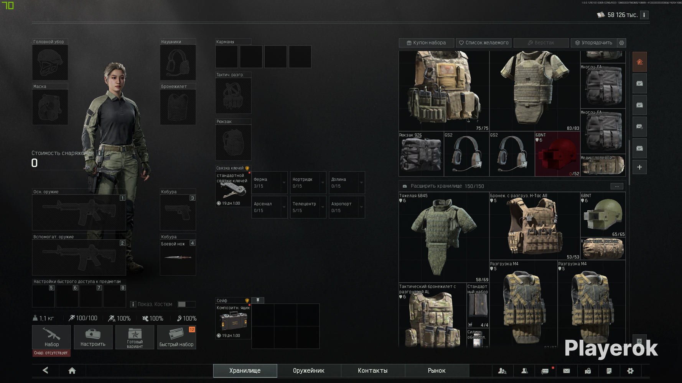Open the Готовый вариант preset button

pyautogui.click(x=135, y=337)
